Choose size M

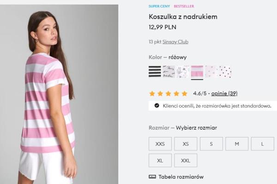pos(237,144)
